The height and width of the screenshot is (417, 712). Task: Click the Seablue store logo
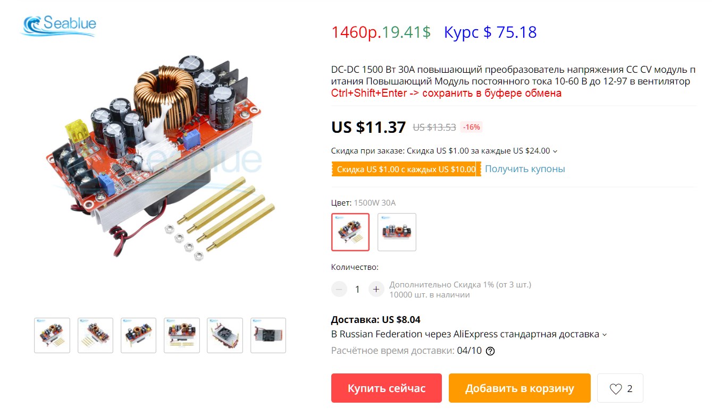point(58,25)
